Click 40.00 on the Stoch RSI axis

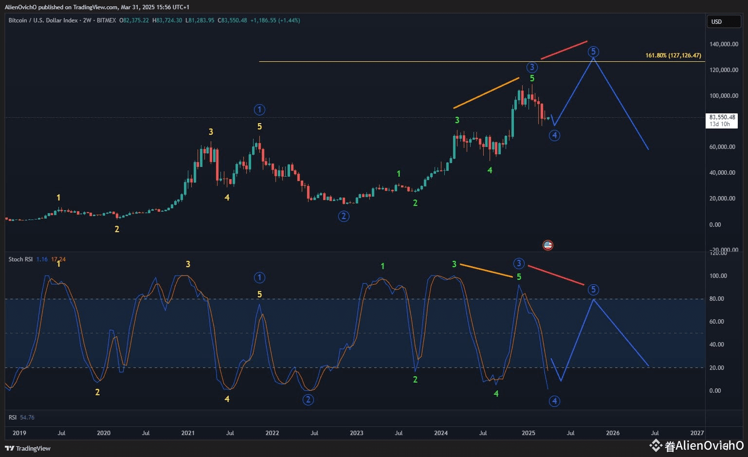coord(716,345)
